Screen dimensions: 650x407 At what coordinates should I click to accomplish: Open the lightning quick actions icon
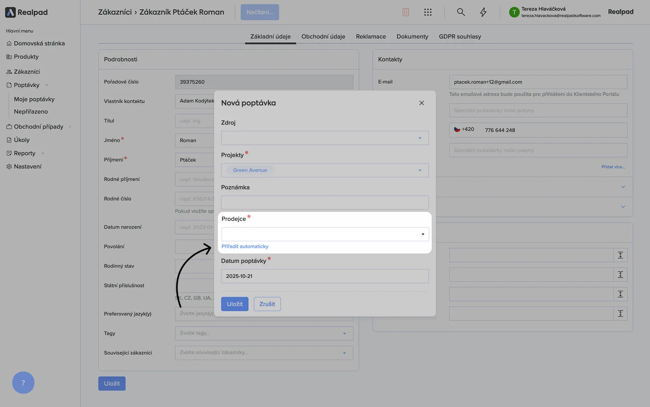click(x=483, y=12)
